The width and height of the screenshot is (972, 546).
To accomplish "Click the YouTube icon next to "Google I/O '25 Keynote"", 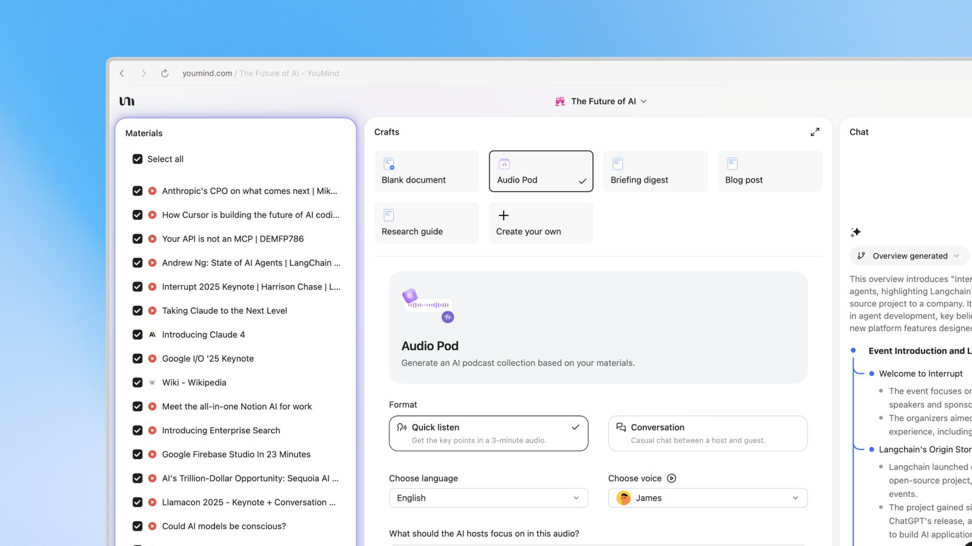I will coord(151,358).
